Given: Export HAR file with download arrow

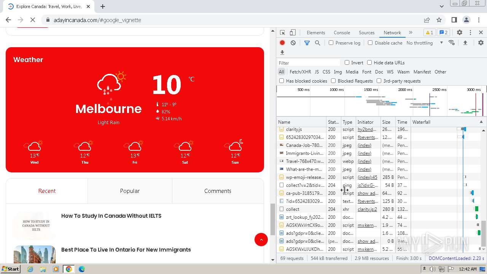Looking at the screenshot, I should pos(282,53).
